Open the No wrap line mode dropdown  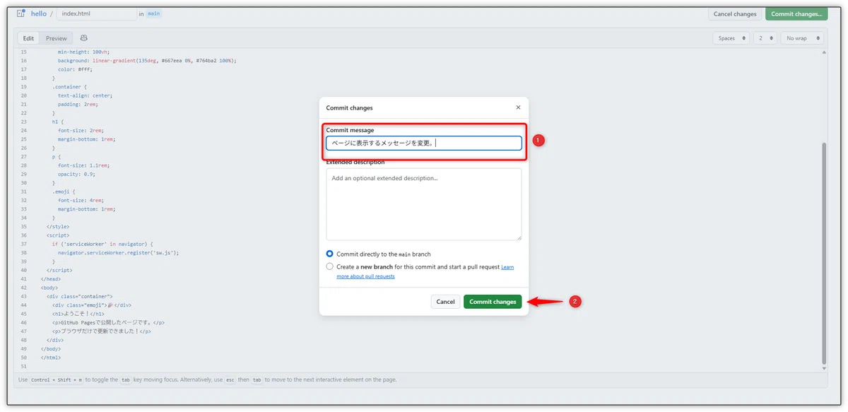[802, 38]
